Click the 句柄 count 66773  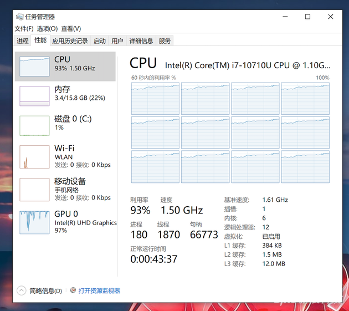coord(204,234)
